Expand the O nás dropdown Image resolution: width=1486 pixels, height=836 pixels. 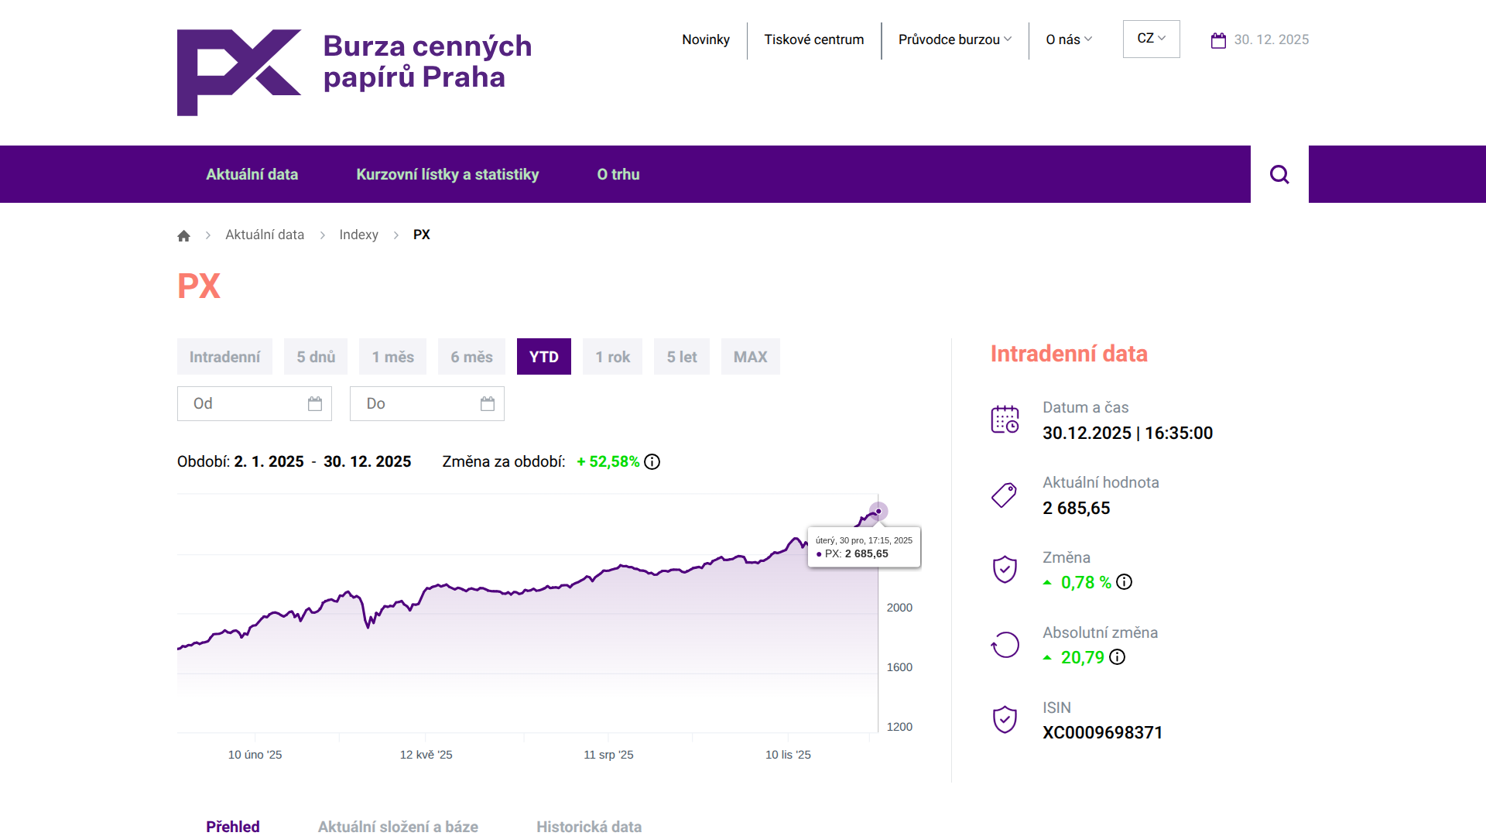[1069, 39]
